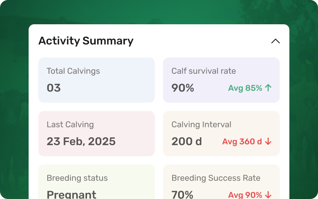Click the Activity Summary heading
318x199 pixels.
point(86,41)
